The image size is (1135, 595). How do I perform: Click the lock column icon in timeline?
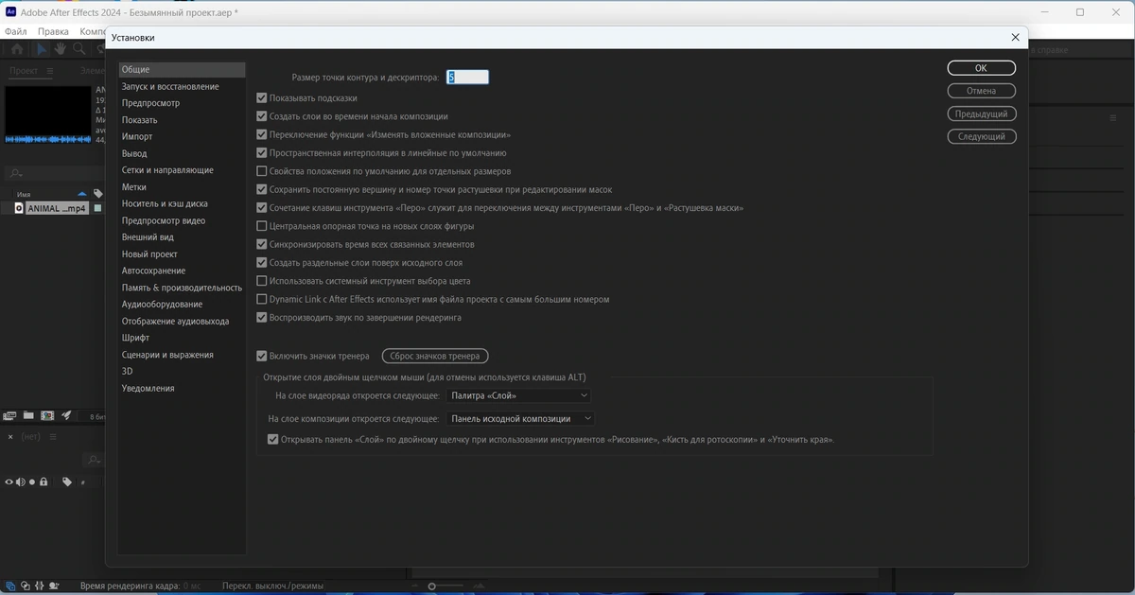[x=43, y=481]
